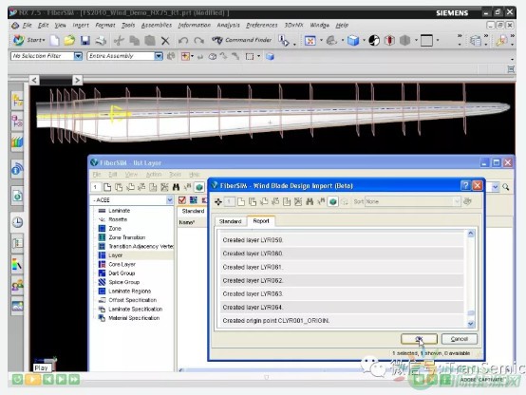
Task: Click the move arrows icon in import dialog
Action: (218, 201)
